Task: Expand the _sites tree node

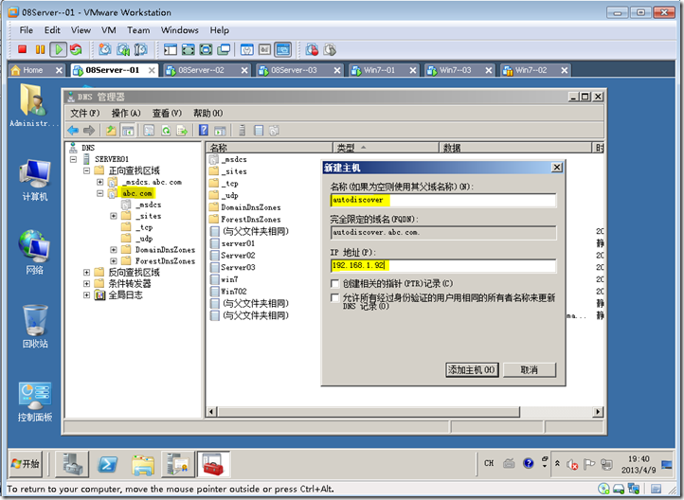Action: pos(114,216)
